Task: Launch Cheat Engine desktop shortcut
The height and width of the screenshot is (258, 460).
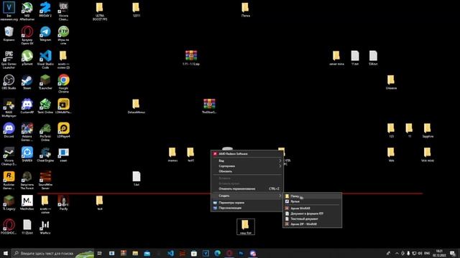Action: coord(45,155)
